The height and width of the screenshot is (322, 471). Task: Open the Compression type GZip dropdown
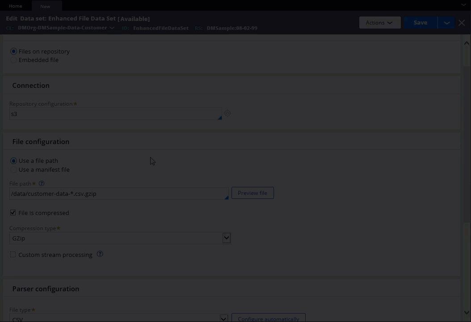pos(227,238)
